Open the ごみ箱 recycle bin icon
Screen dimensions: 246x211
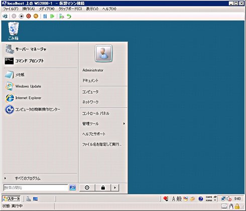click(x=14, y=31)
